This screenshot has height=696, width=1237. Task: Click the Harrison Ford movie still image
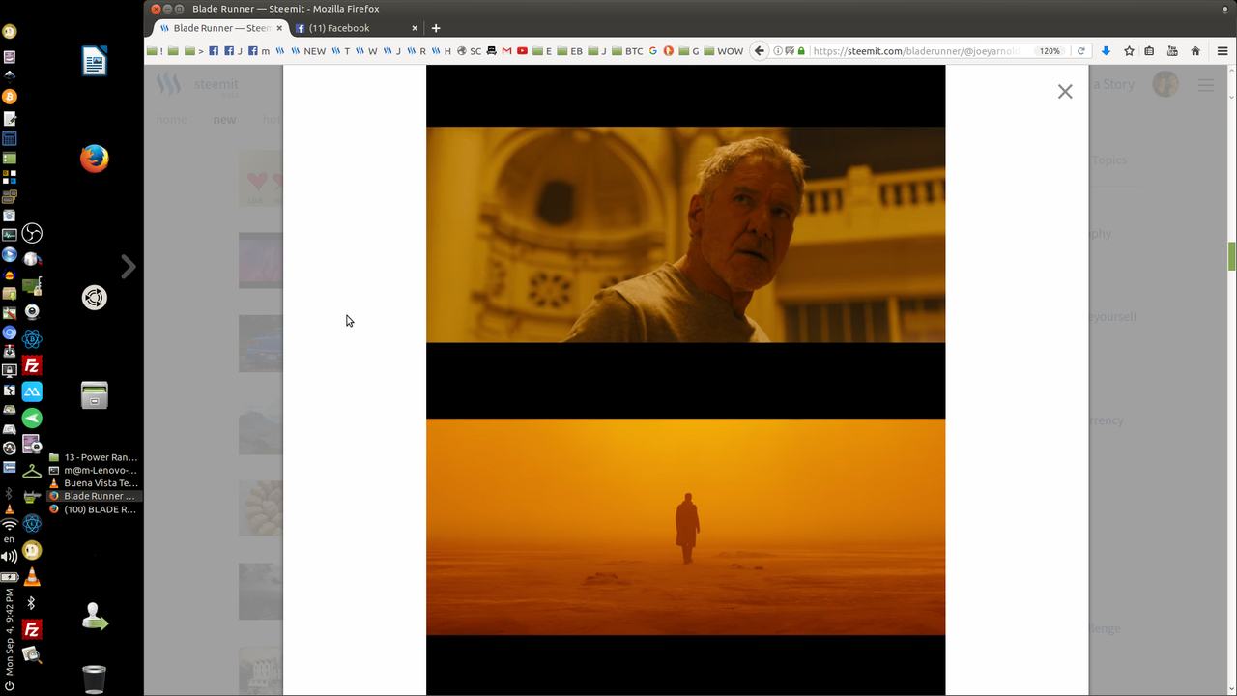(685, 234)
